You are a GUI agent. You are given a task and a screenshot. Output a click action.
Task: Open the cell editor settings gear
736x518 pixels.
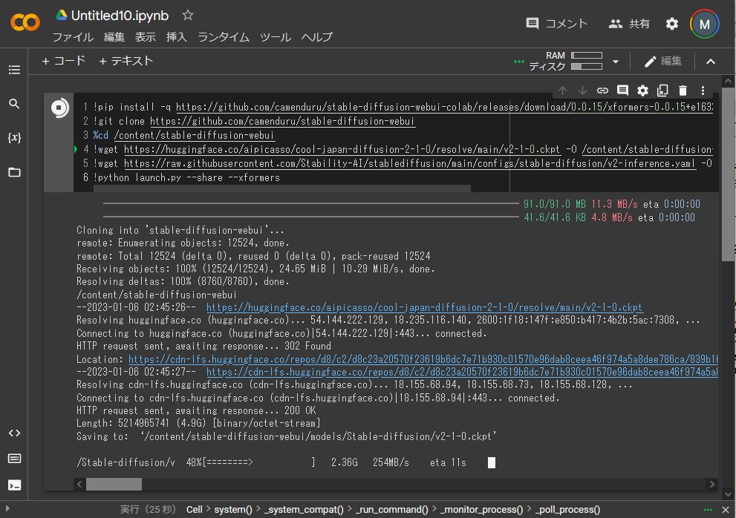coord(642,91)
